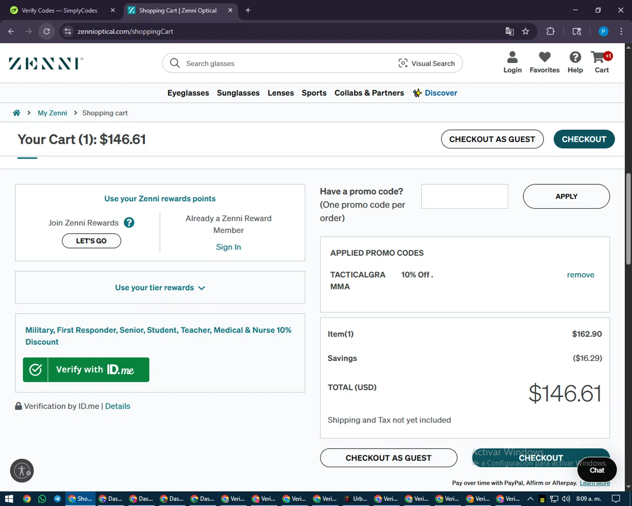Image resolution: width=632 pixels, height=506 pixels.
Task: Open Visual Search camera option
Action: [426, 63]
